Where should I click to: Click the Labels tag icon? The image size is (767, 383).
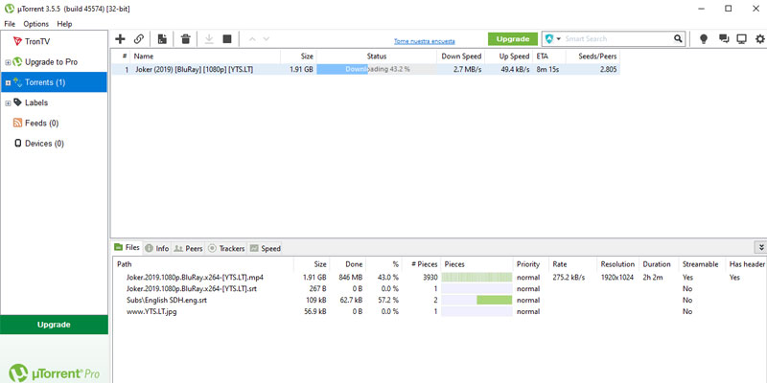17,102
